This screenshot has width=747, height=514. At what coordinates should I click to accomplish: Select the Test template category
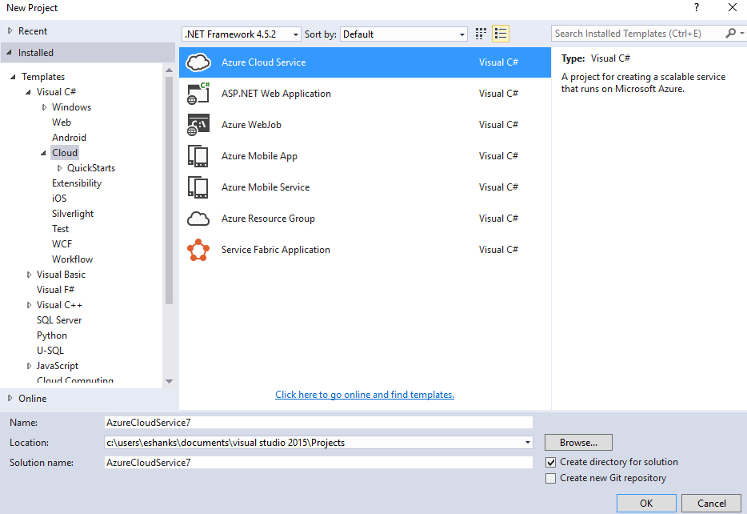click(x=61, y=229)
